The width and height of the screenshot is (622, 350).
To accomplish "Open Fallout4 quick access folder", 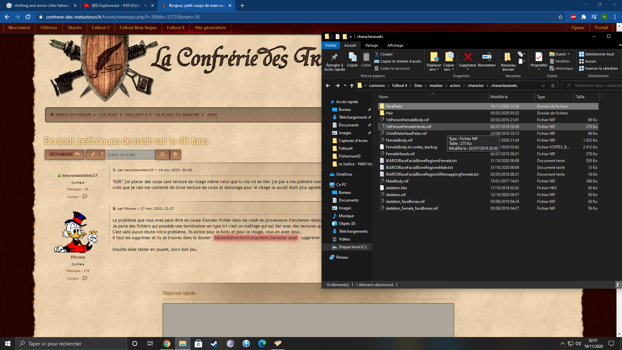I will click(x=345, y=148).
